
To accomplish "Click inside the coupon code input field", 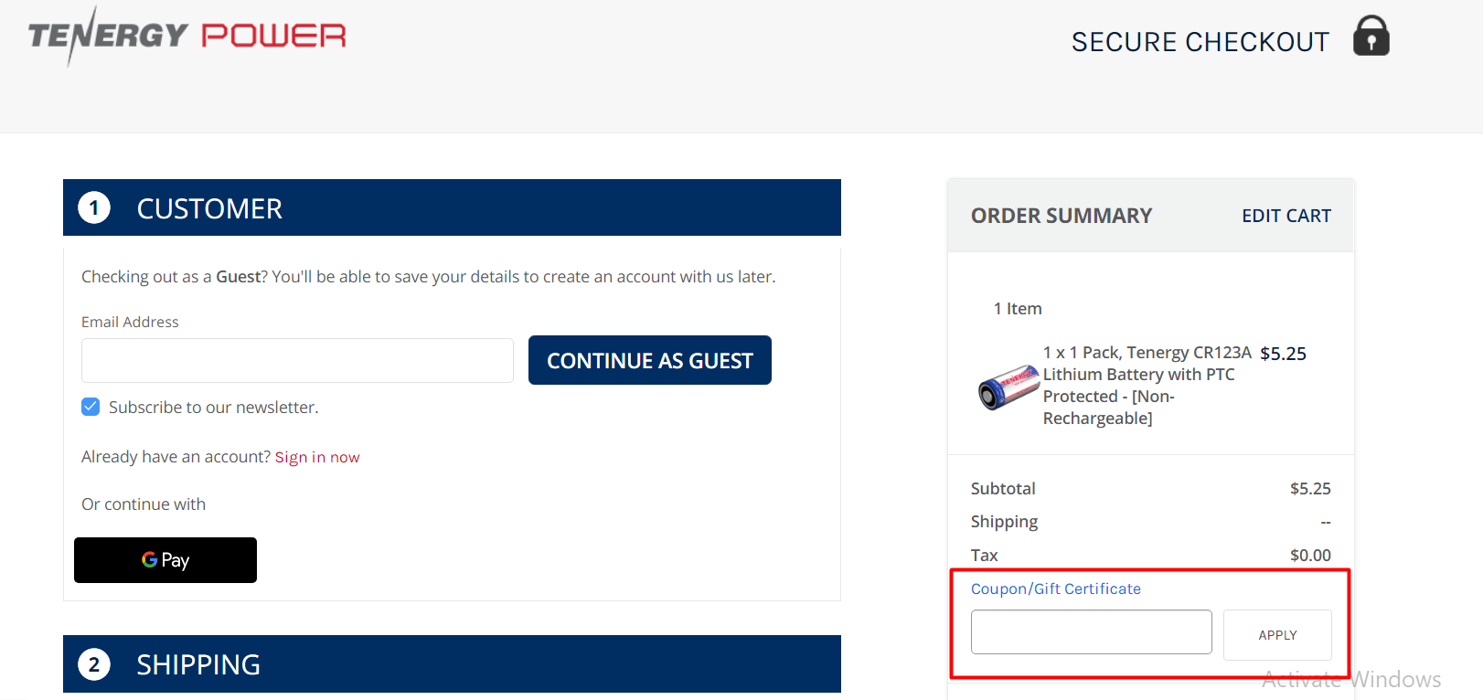I will (1091, 631).
